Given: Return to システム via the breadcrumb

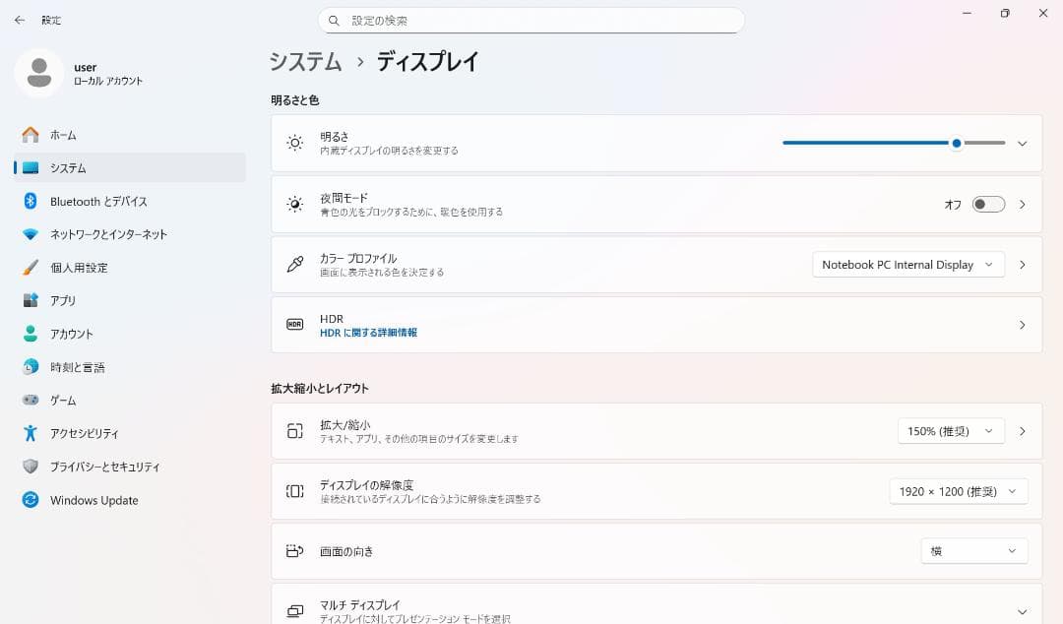Looking at the screenshot, I should 304,62.
